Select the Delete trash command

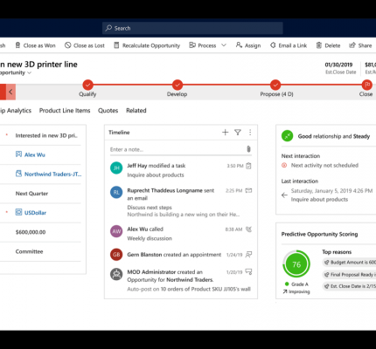tap(328, 45)
